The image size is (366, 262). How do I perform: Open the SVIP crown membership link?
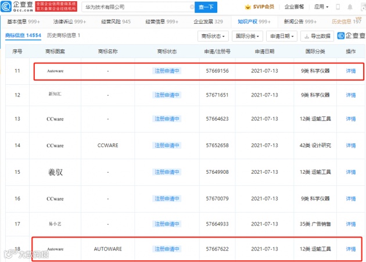tap(260, 7)
